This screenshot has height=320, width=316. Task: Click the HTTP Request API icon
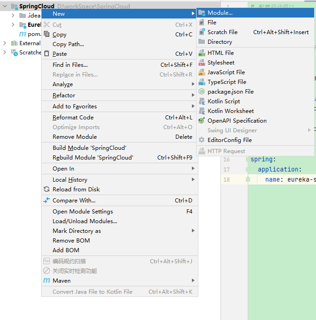coord(202,151)
